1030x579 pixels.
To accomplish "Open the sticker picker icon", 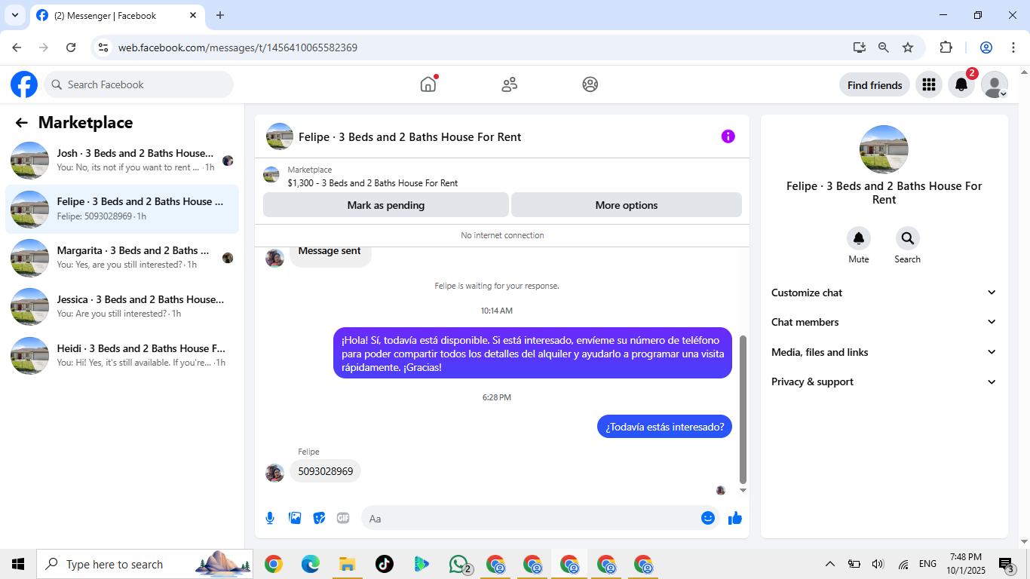I will (x=319, y=518).
